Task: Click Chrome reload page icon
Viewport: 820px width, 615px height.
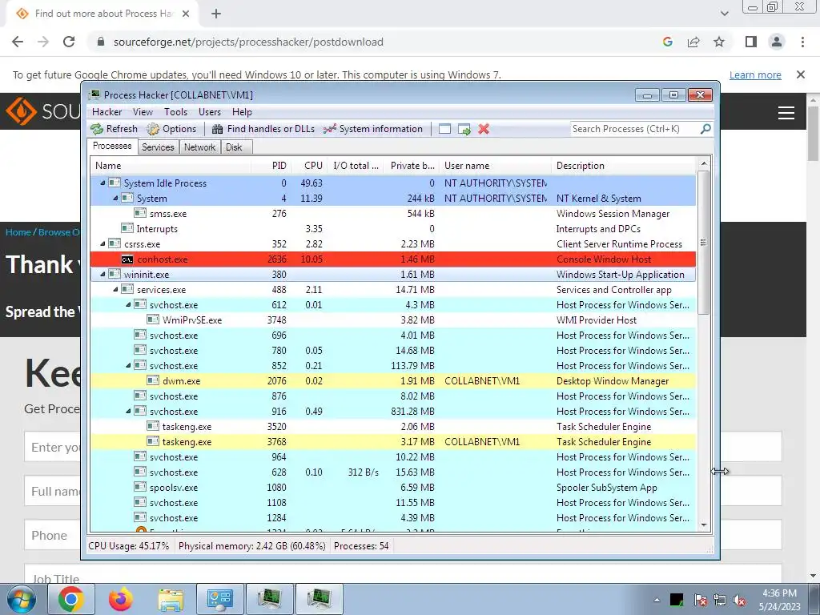Action: tap(69, 42)
